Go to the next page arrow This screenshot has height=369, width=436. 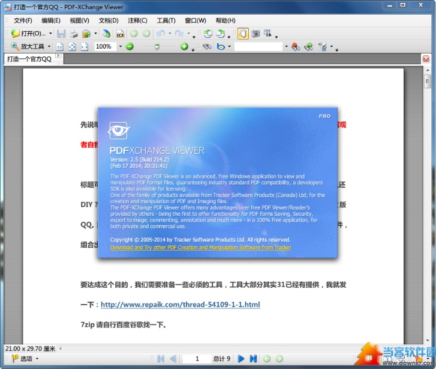pyautogui.click(x=241, y=359)
